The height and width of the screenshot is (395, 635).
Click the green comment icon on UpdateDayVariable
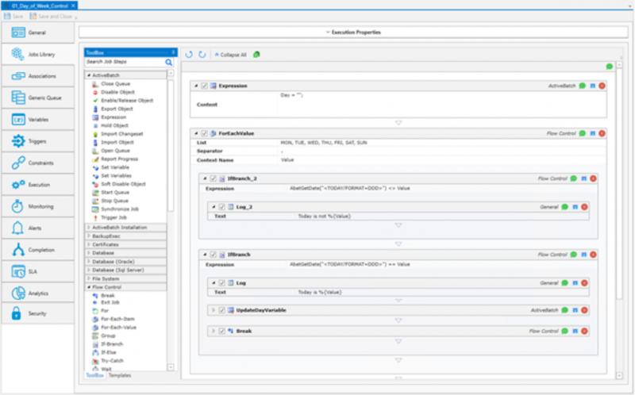click(x=565, y=309)
